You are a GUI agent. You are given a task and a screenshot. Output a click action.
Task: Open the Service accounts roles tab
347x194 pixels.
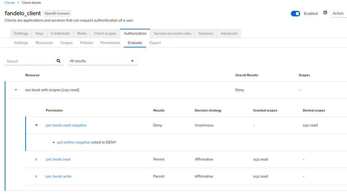tap(172, 34)
